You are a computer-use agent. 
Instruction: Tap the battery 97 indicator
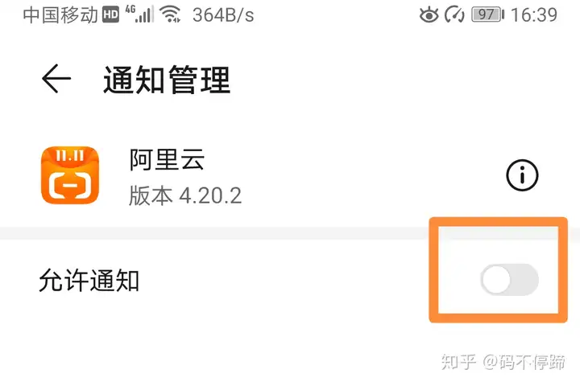(487, 14)
